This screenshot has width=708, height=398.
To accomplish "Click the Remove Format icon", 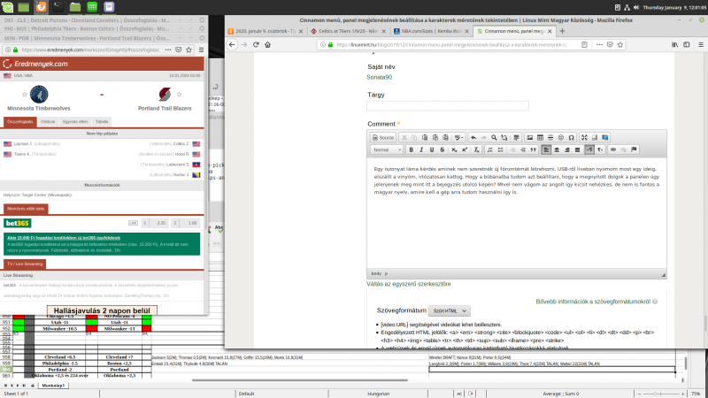I will tap(476, 149).
